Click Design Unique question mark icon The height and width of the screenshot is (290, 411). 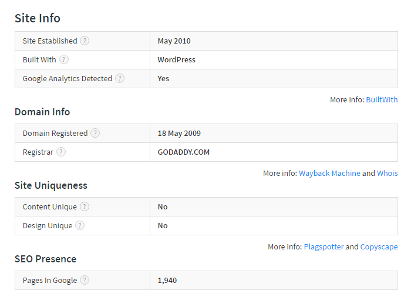[x=80, y=226]
